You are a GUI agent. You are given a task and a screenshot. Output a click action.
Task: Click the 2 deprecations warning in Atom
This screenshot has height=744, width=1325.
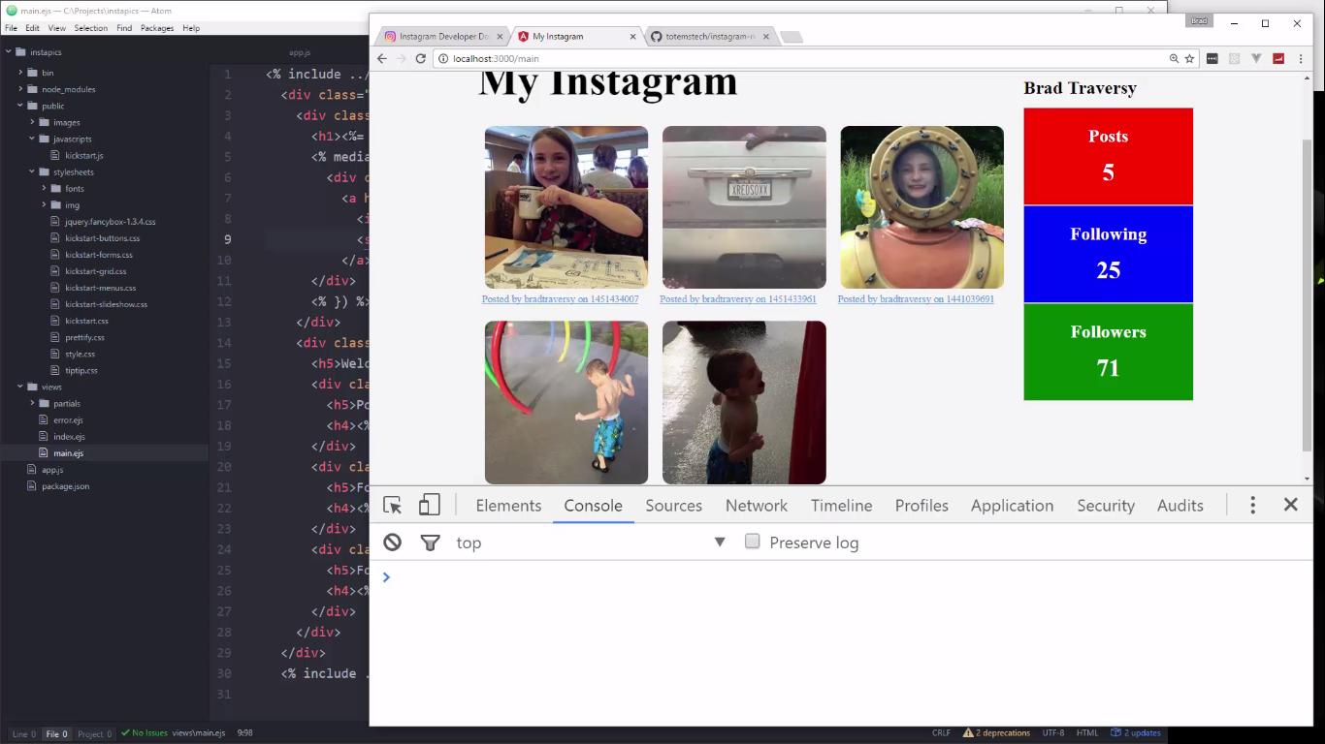pos(996,733)
